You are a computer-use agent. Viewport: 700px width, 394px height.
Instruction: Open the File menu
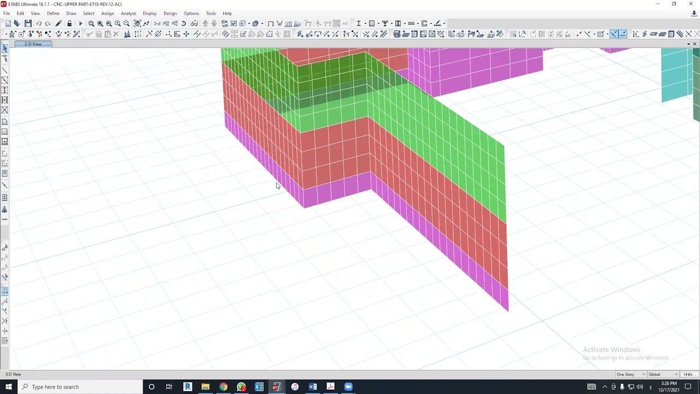pyautogui.click(x=7, y=13)
